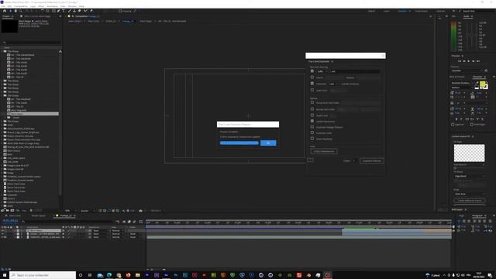Click the timeline current time display
Image resolution: width=496 pixels, height=279 pixels.
[10, 220]
